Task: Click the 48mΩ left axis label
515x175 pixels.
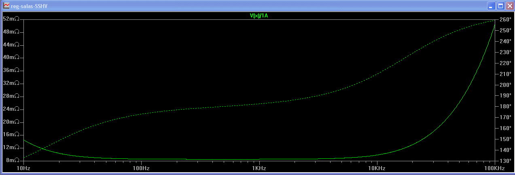Action: click(11, 32)
